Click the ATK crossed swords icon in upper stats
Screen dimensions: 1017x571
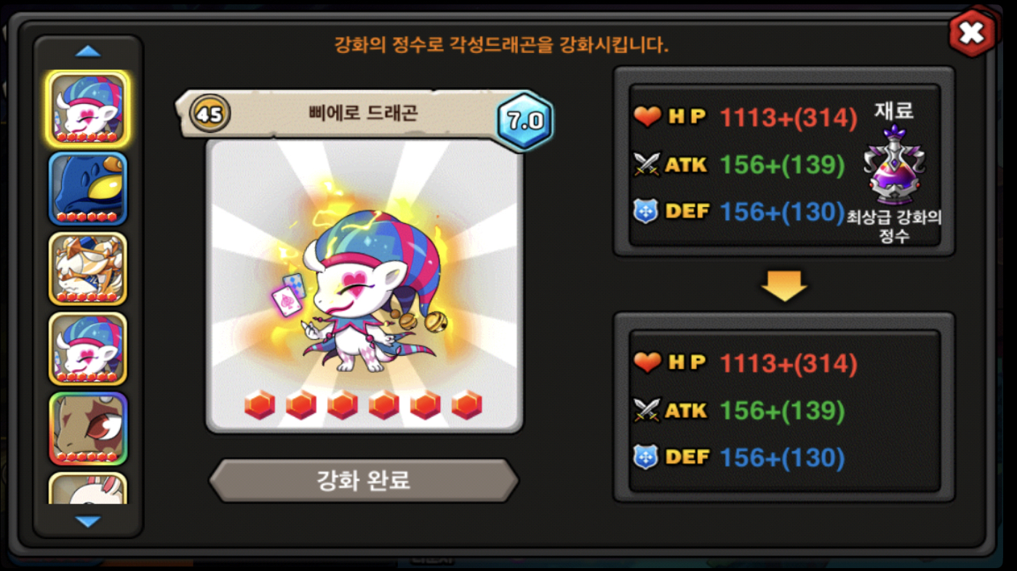[x=647, y=165]
